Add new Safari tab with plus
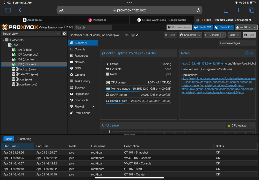Viewport: 259px width, 180px height. tap(239, 10)
